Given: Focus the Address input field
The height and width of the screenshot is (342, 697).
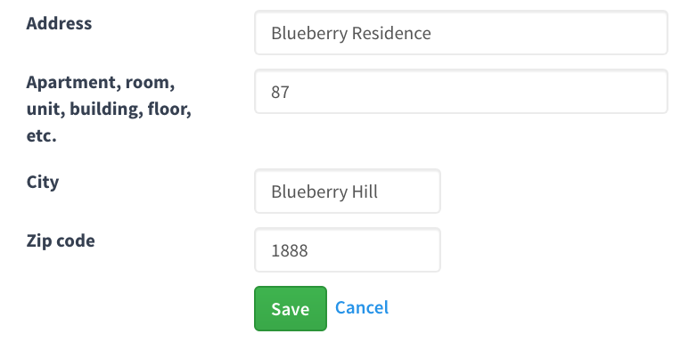Looking at the screenshot, I should coord(461,33).
